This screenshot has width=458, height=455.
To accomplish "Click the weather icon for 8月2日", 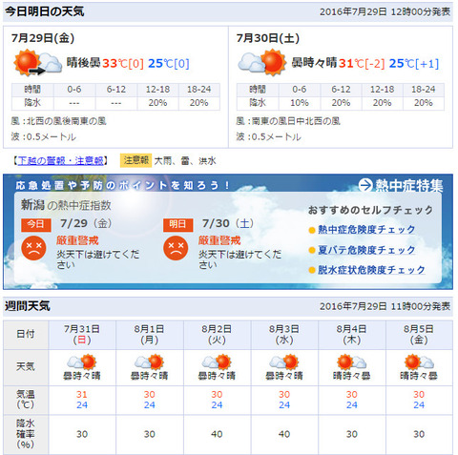I will pyautogui.click(x=217, y=362).
